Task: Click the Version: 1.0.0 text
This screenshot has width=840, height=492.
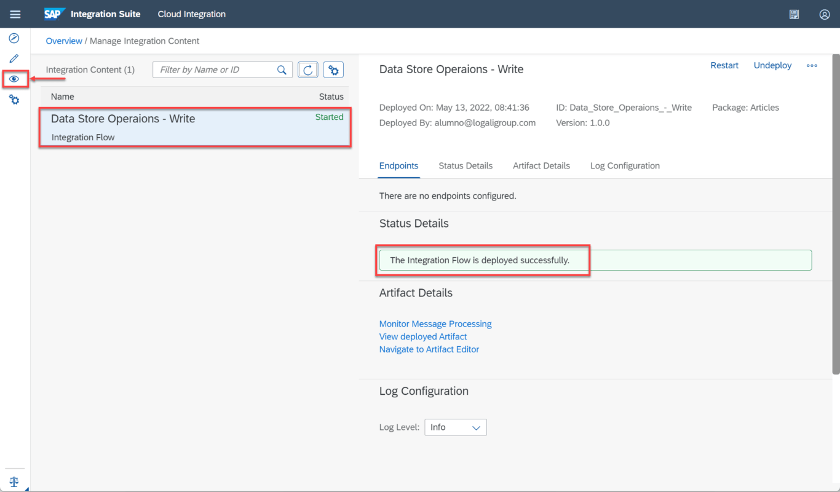Action: (583, 123)
